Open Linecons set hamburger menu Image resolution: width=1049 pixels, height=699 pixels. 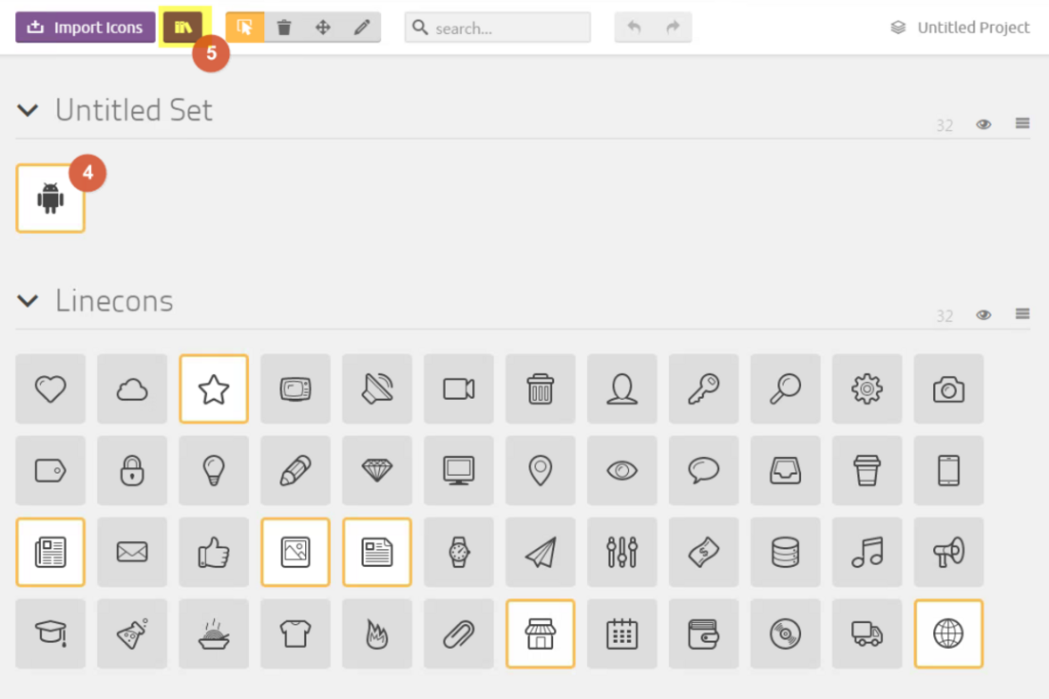1022,314
